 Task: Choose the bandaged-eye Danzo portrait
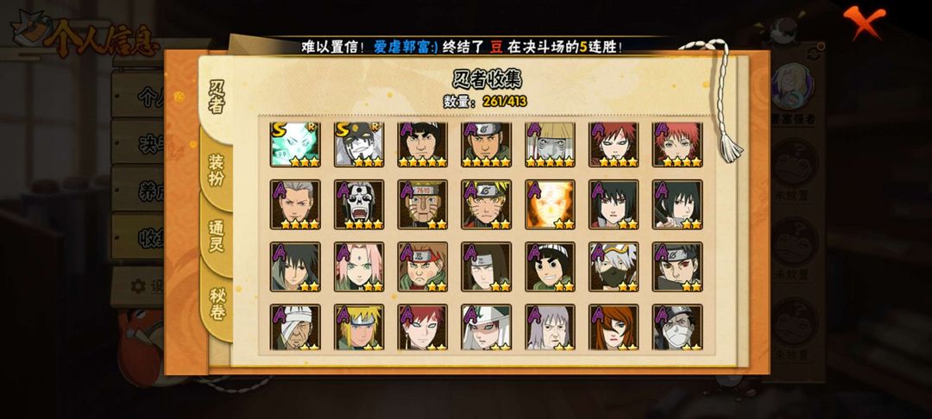pos(295,327)
